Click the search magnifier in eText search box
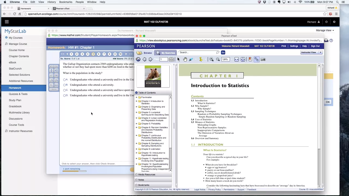Viewport: 349px width, 196px height. [x=218, y=53]
